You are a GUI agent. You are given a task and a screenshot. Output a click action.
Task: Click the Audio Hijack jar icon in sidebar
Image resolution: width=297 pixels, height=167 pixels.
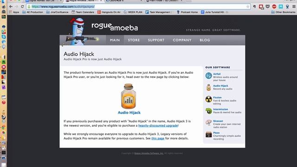(x=208, y=87)
